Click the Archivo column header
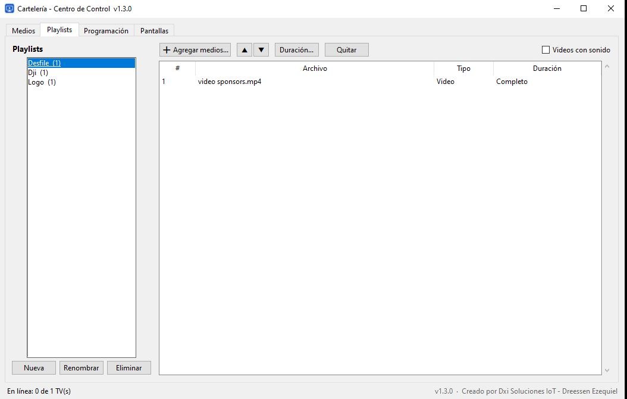This screenshot has width=627, height=399. [x=315, y=68]
